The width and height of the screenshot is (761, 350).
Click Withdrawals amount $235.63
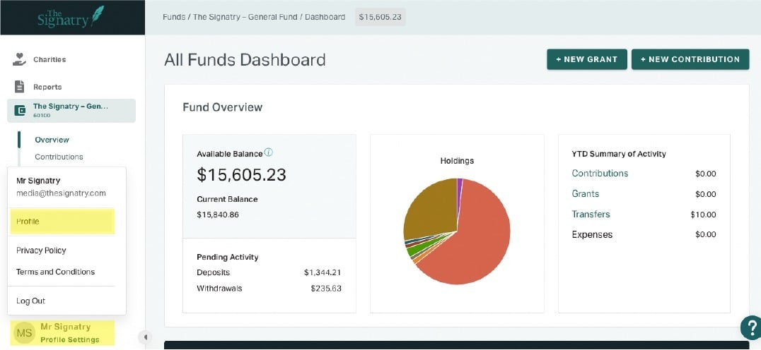click(326, 289)
